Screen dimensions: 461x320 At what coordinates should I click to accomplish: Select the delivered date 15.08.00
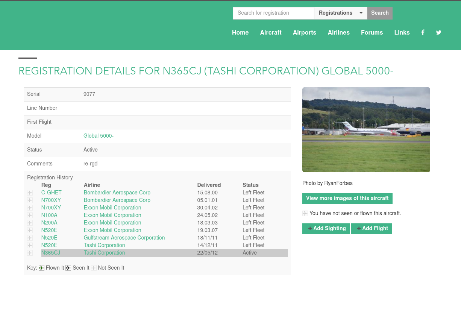coord(208,193)
